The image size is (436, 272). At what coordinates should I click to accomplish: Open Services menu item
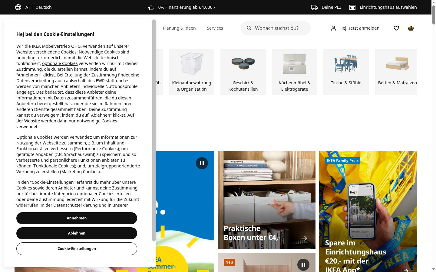pos(215,28)
